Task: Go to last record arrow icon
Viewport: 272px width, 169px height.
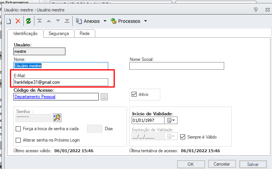Action: click(67, 21)
